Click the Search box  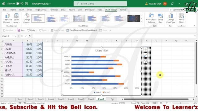coord(100,4)
